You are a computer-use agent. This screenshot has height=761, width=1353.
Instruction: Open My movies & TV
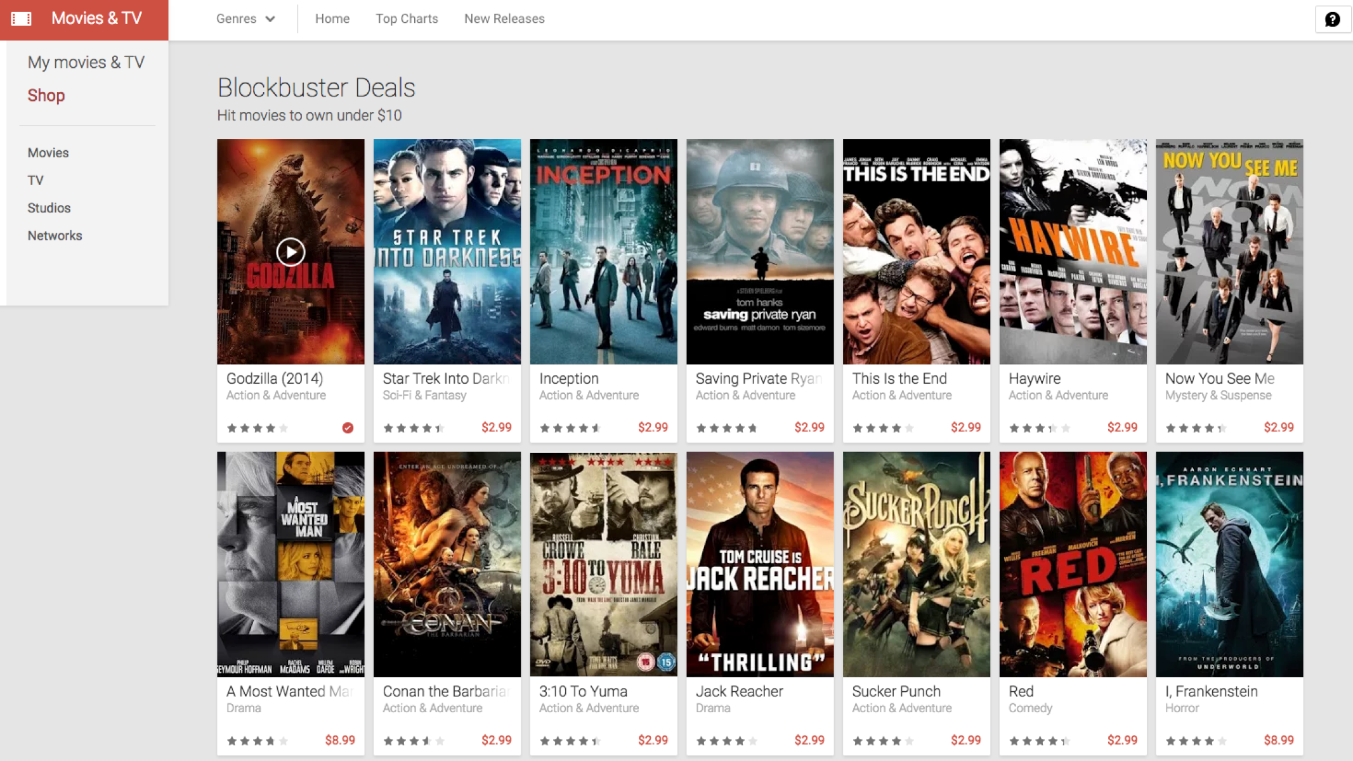click(x=86, y=62)
